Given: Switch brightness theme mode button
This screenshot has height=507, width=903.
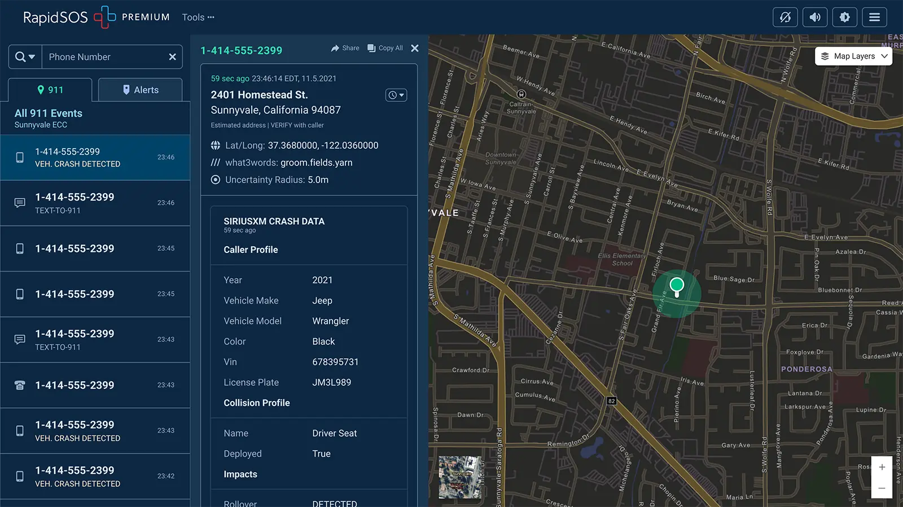Looking at the screenshot, I should (x=844, y=17).
